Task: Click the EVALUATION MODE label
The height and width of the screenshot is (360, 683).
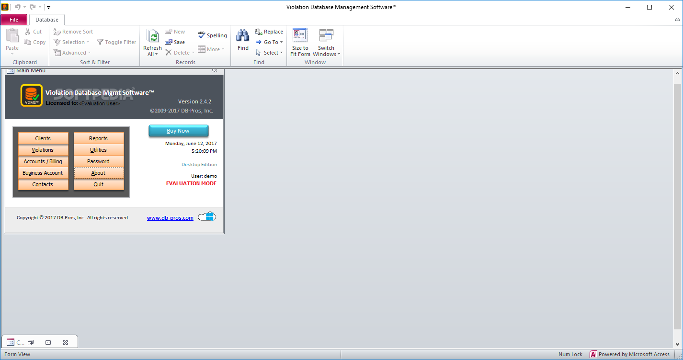Action: coord(191,183)
